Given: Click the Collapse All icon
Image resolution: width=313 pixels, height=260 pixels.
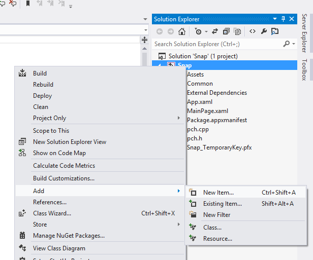Looking at the screenshot, I should [x=226, y=31].
